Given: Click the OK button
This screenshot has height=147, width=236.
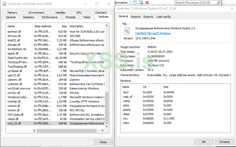Looking at the screenshot, I should click(x=204, y=142).
